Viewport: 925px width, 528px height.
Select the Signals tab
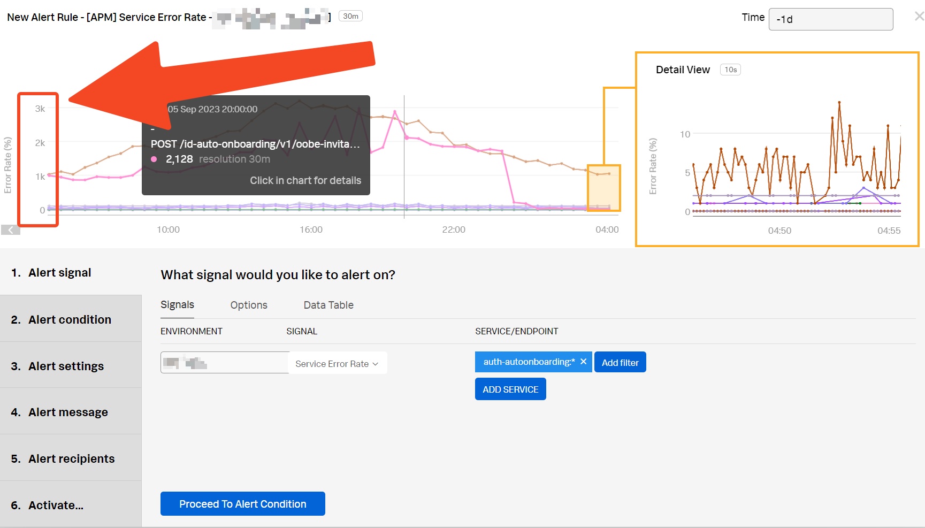[177, 305]
